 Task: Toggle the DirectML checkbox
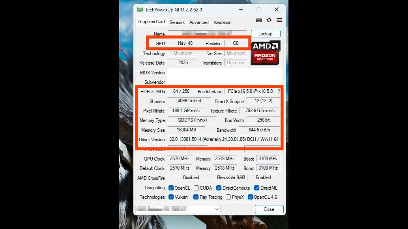point(256,188)
